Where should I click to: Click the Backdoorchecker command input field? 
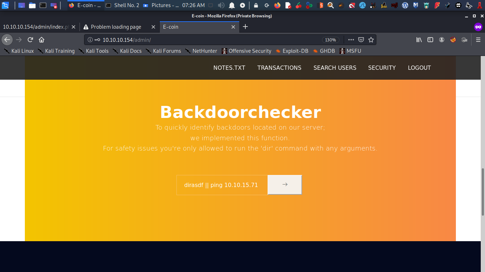pyautogui.click(x=222, y=185)
